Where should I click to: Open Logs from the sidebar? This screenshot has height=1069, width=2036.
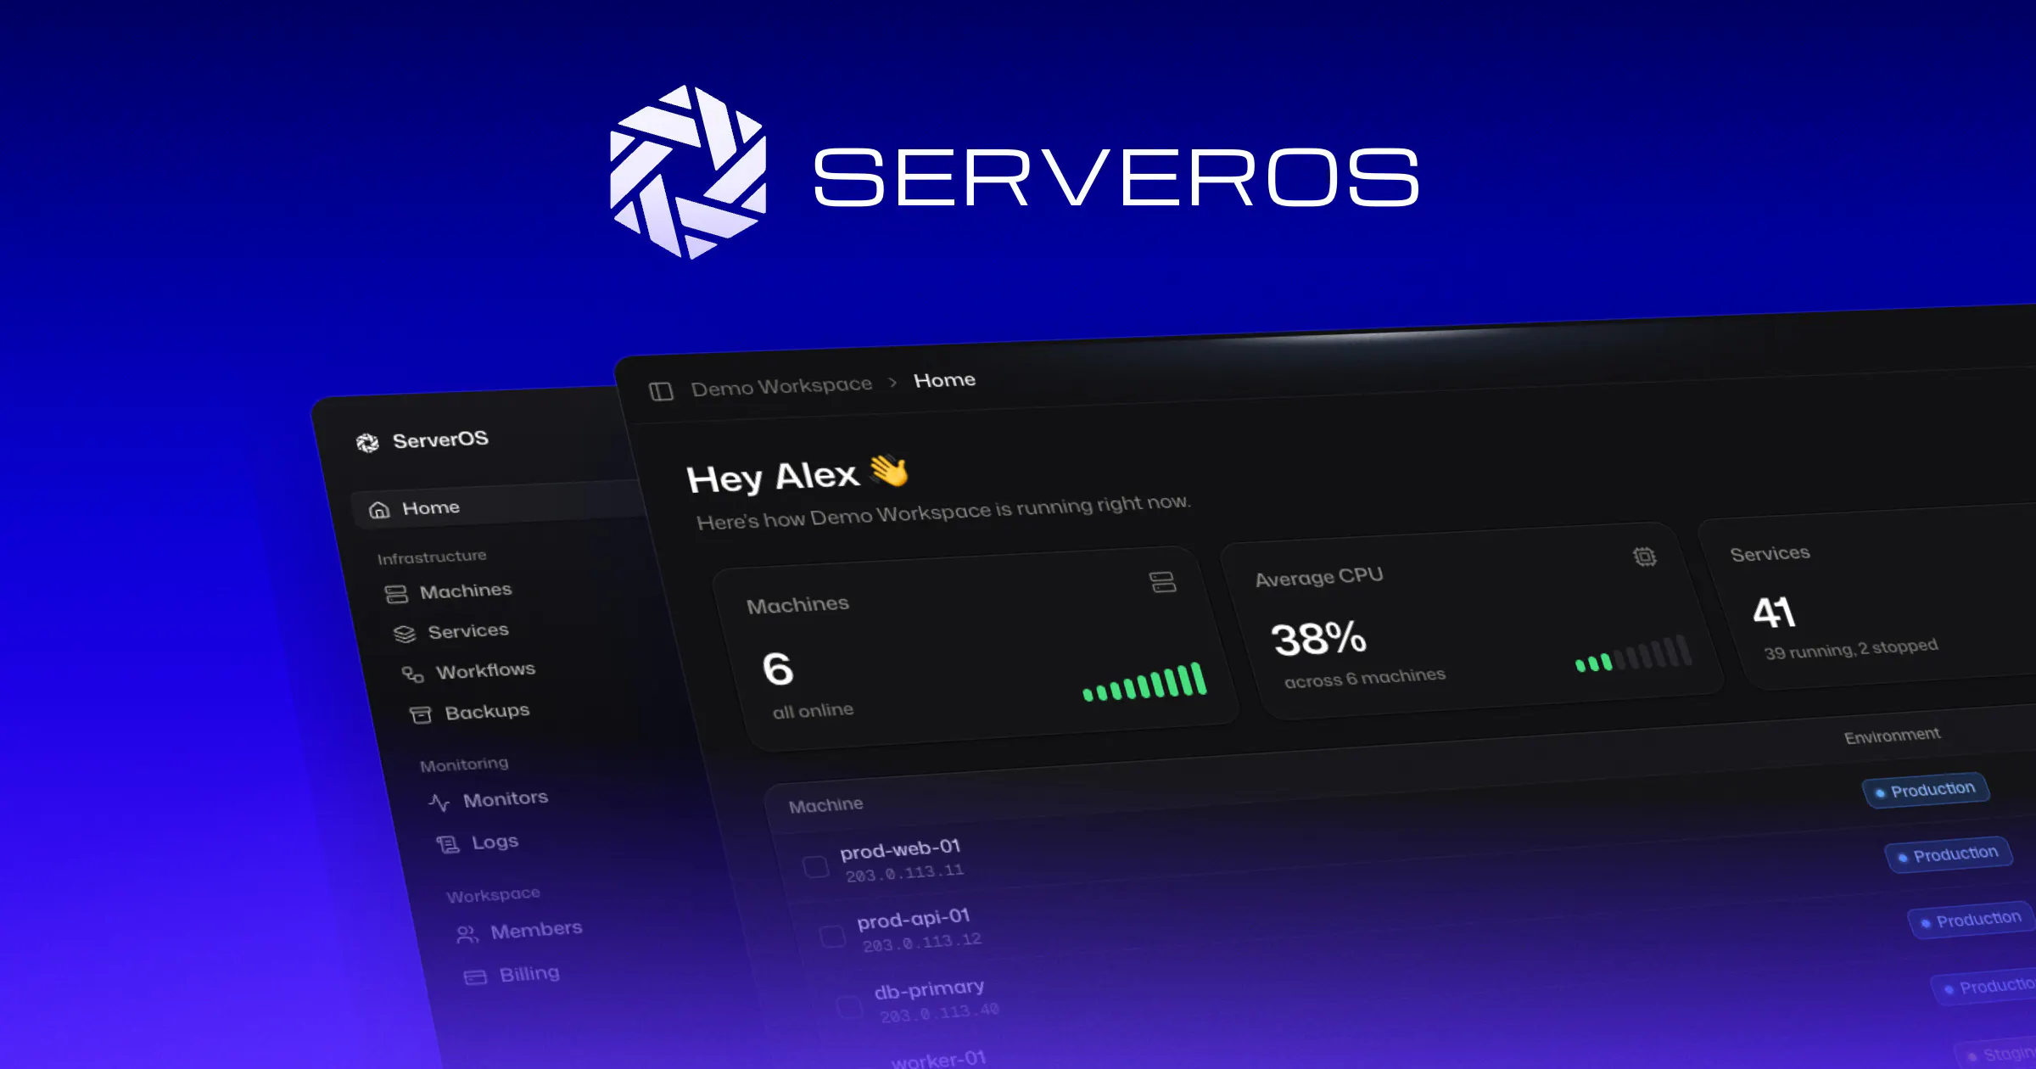(477, 842)
